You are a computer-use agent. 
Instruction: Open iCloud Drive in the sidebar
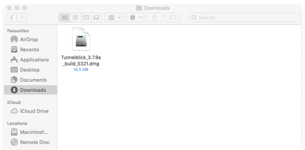point(30,111)
